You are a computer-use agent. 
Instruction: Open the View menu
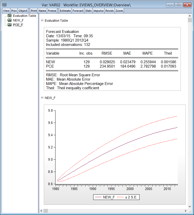coord(6,11)
